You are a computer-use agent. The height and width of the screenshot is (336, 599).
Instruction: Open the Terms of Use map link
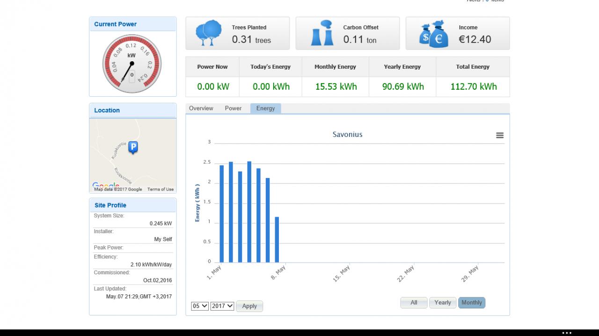161,189
